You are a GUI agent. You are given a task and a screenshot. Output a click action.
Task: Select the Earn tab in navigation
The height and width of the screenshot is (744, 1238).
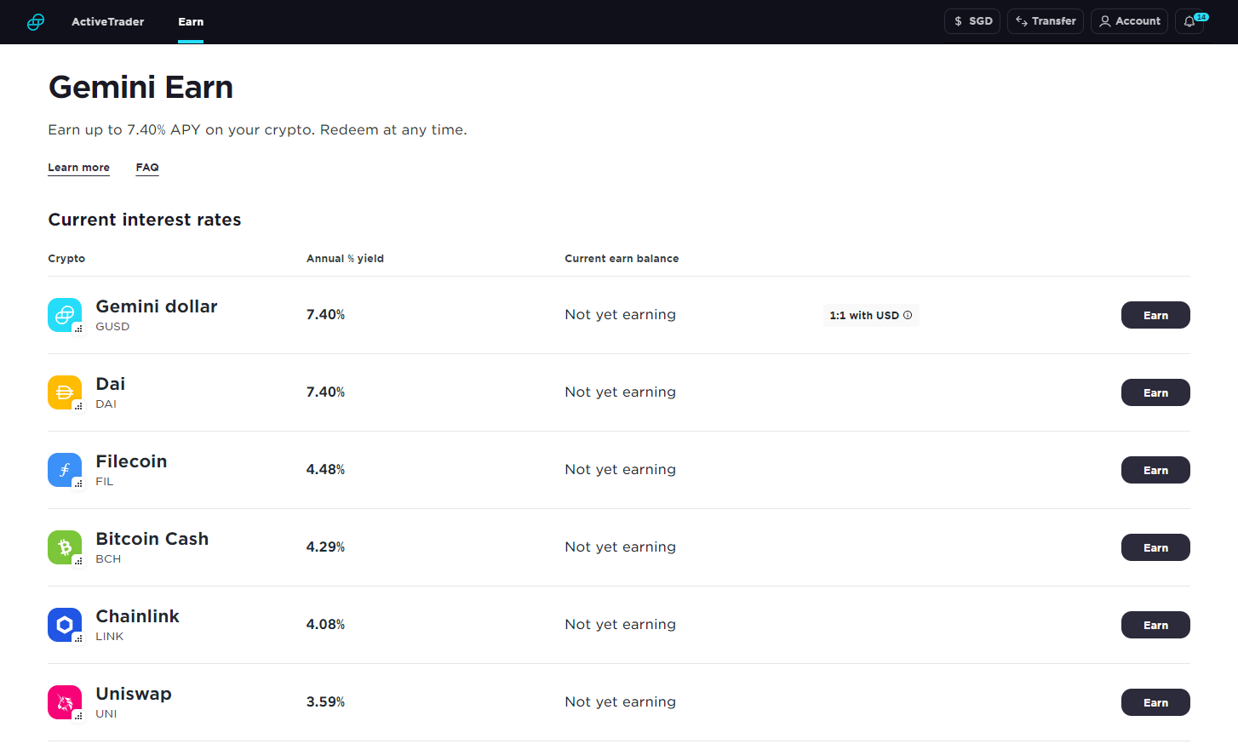(191, 22)
